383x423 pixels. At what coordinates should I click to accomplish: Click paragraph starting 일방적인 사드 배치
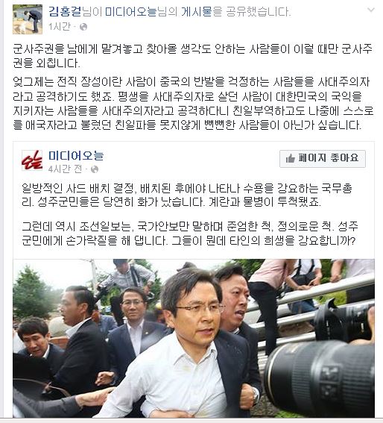[187, 195]
